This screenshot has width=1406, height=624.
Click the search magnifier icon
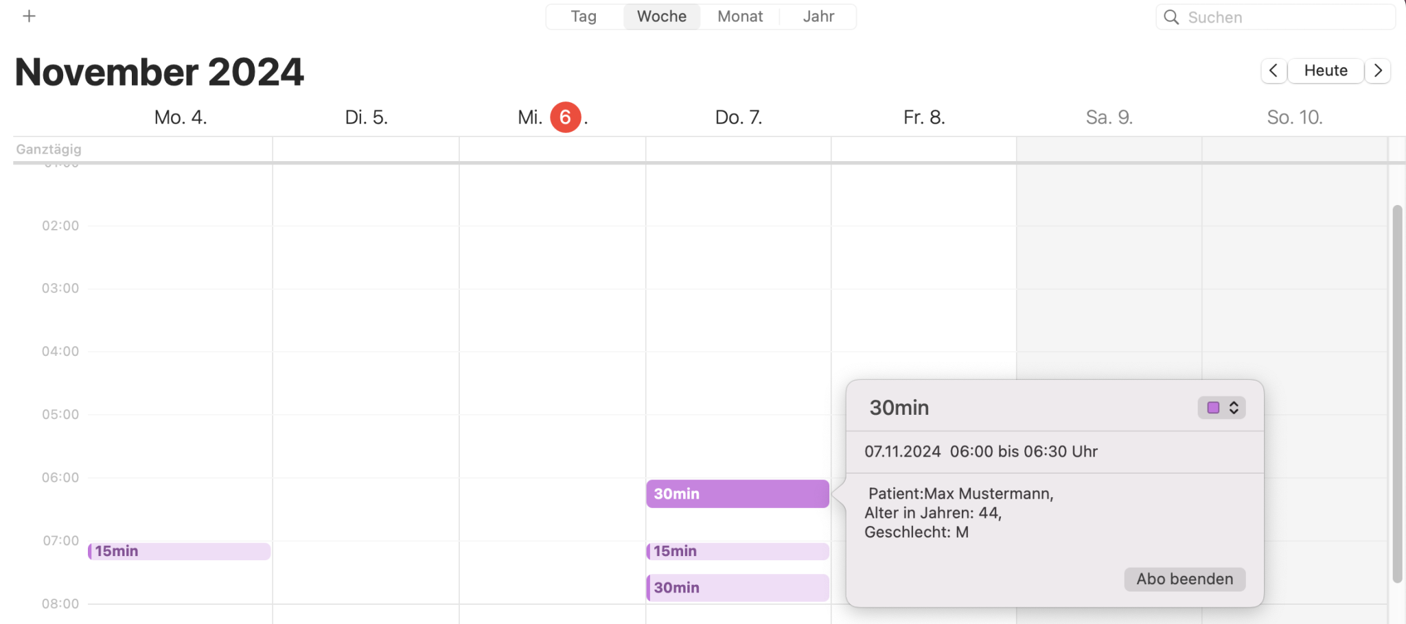[1171, 17]
